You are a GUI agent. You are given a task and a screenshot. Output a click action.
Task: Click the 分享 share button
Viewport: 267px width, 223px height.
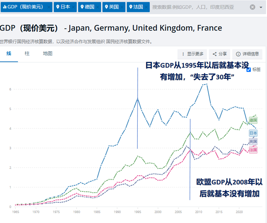(219, 54)
